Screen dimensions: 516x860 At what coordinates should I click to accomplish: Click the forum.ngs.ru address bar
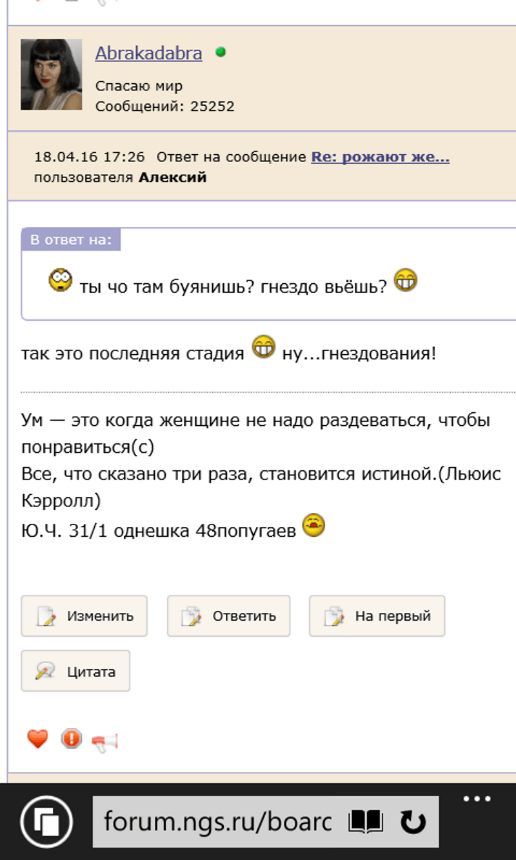[218, 822]
